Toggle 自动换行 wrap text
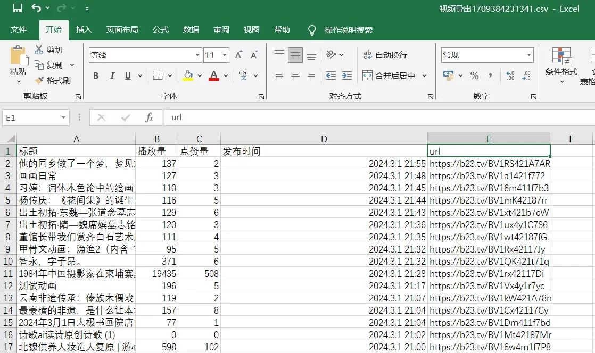The image size is (595, 353). click(385, 55)
